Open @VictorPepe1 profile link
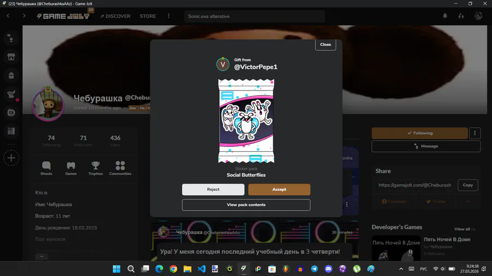Image resolution: width=492 pixels, height=276 pixels. click(256, 67)
